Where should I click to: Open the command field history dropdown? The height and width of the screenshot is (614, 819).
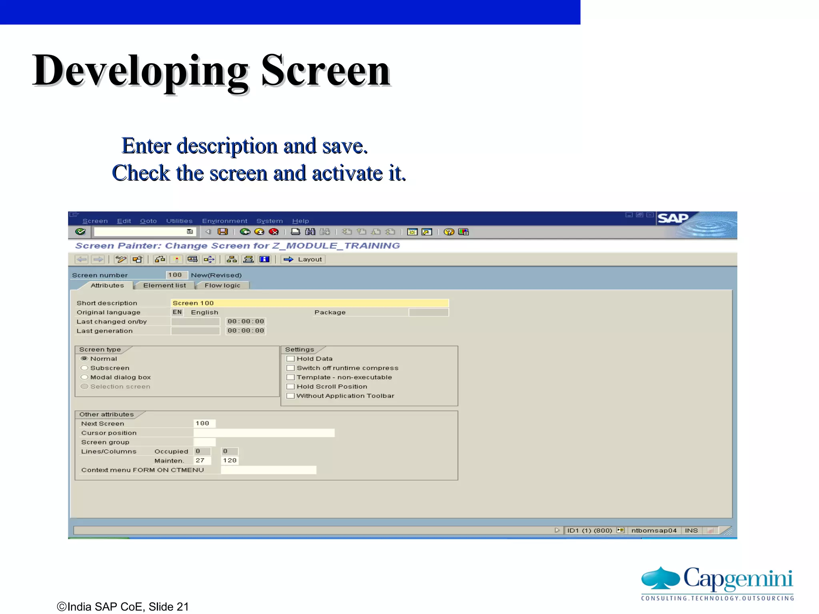click(x=190, y=232)
